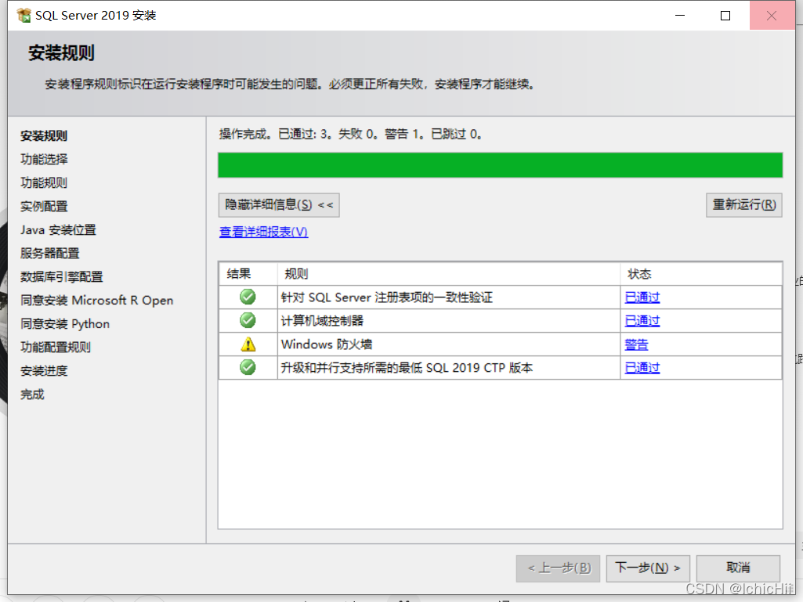Select 功能配置规则 step in sidebar
803x602 pixels.
(56, 348)
